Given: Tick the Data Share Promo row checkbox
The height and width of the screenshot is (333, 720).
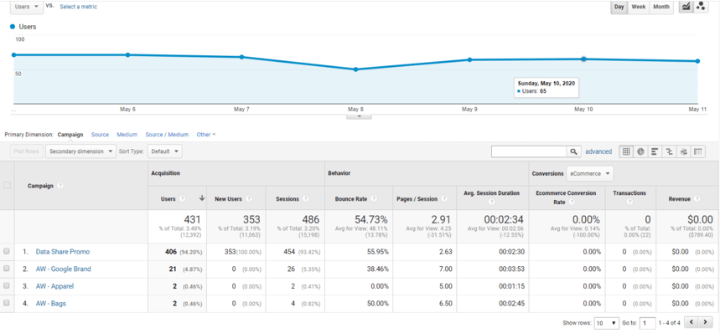Looking at the screenshot, I should coord(7,252).
